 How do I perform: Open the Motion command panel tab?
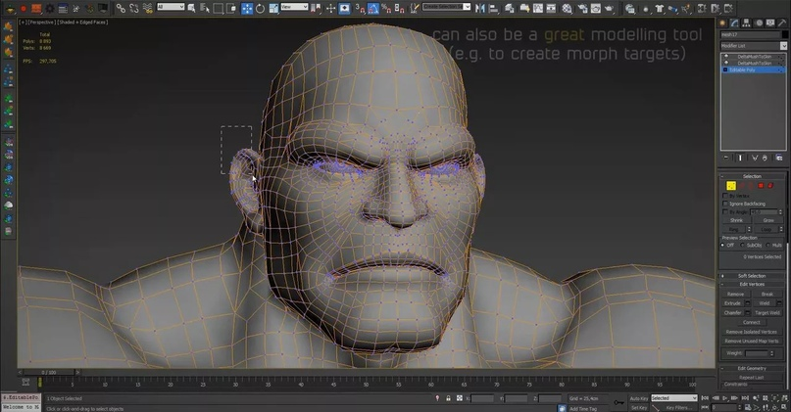(759, 23)
